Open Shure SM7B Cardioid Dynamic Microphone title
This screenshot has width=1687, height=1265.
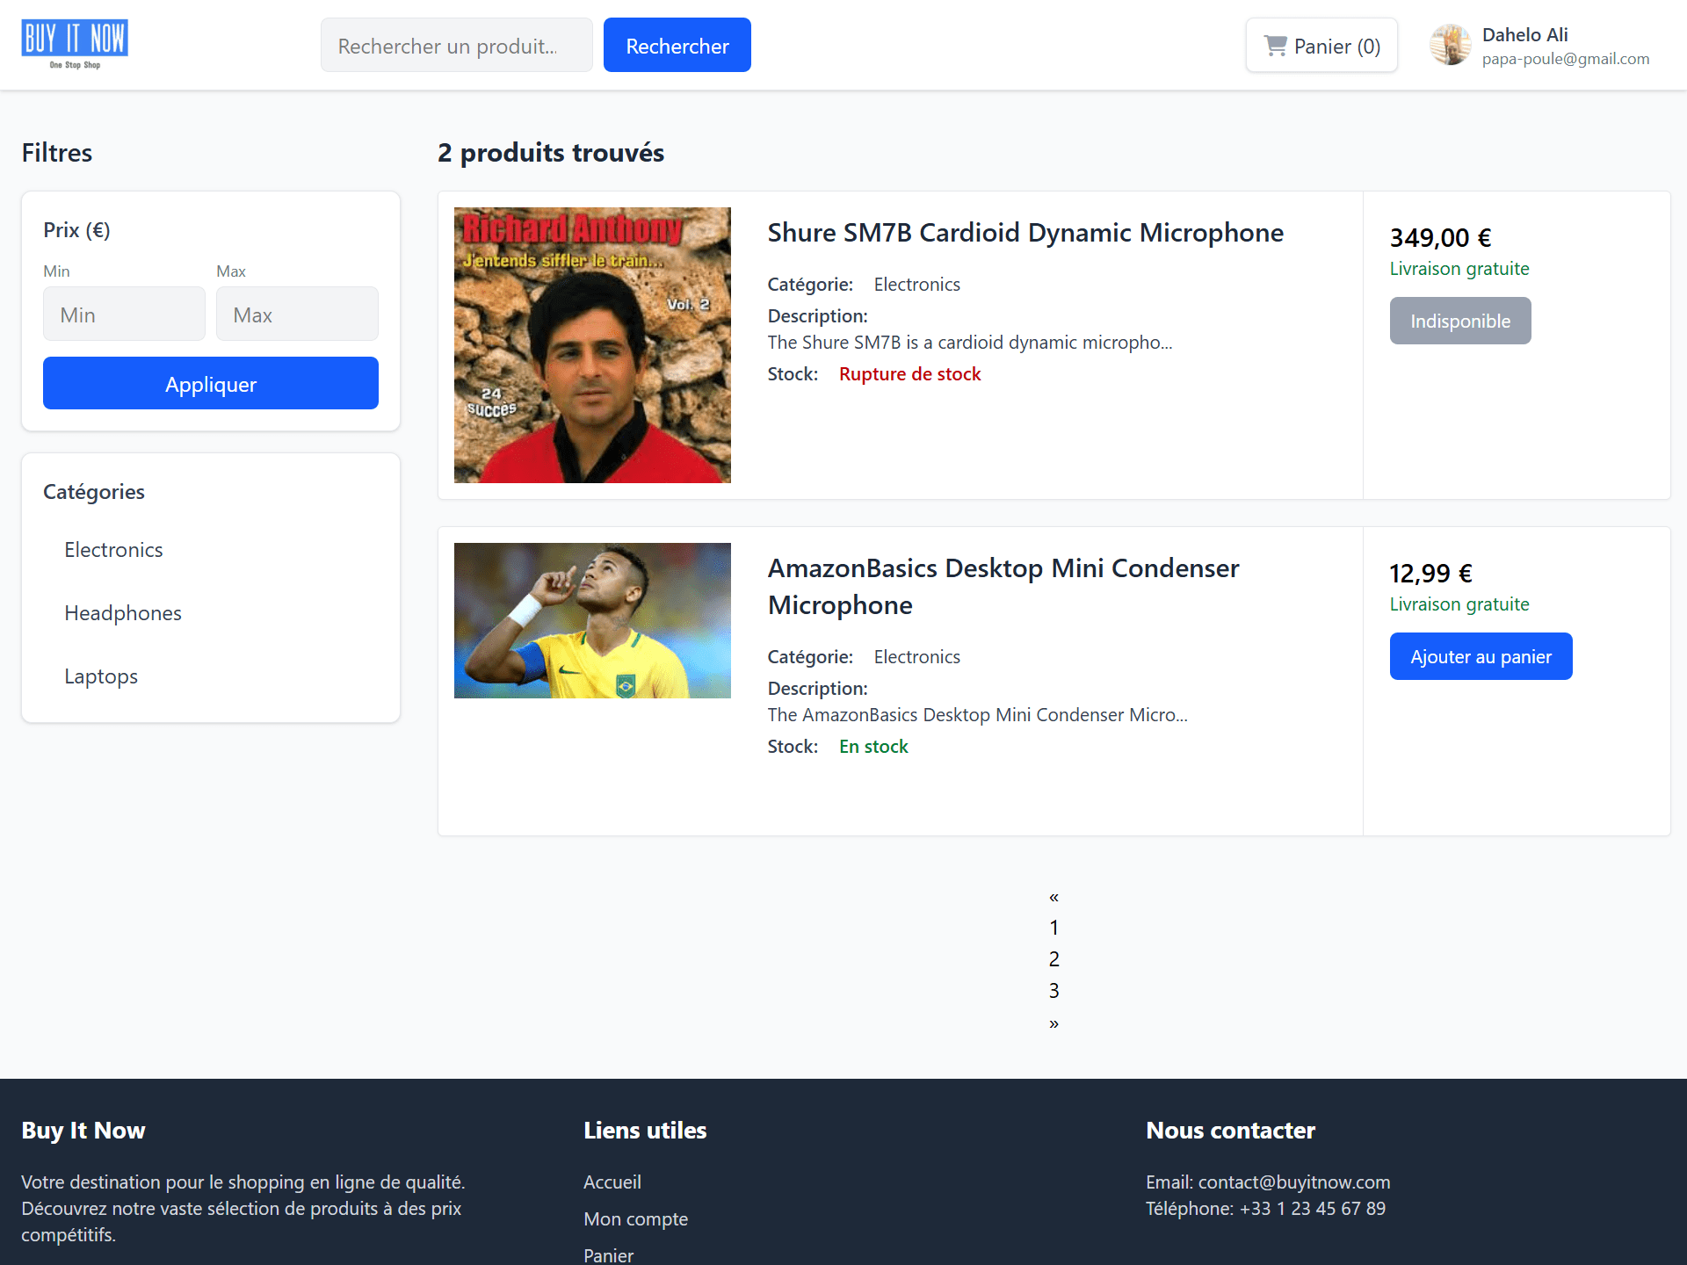tap(1025, 233)
